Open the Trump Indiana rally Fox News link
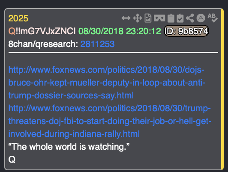This screenshot has height=172, width=228. coord(110,121)
